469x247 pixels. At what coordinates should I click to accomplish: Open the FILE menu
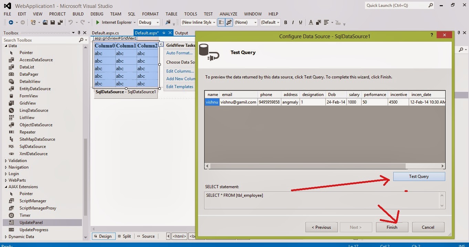7,14
